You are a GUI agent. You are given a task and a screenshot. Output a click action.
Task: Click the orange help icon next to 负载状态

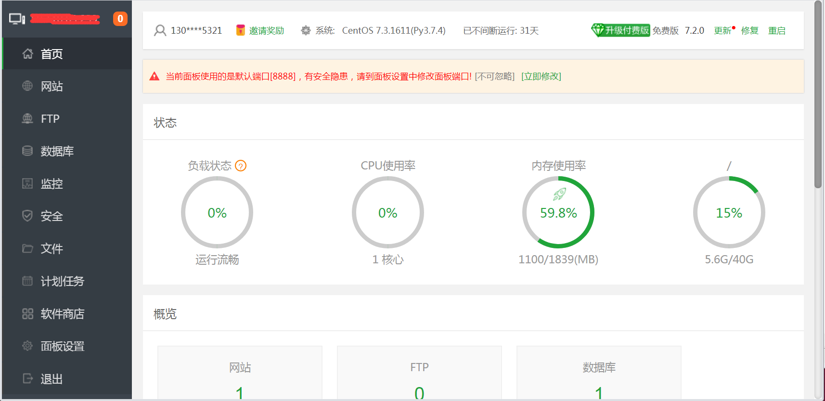[241, 166]
